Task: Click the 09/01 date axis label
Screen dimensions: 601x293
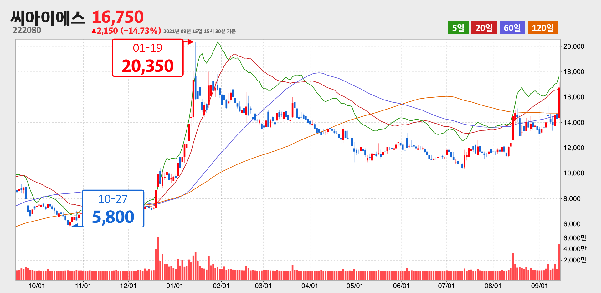Action: (x=539, y=286)
